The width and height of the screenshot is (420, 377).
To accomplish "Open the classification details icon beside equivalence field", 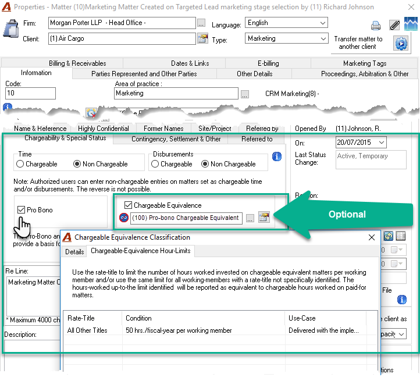I will [264, 217].
